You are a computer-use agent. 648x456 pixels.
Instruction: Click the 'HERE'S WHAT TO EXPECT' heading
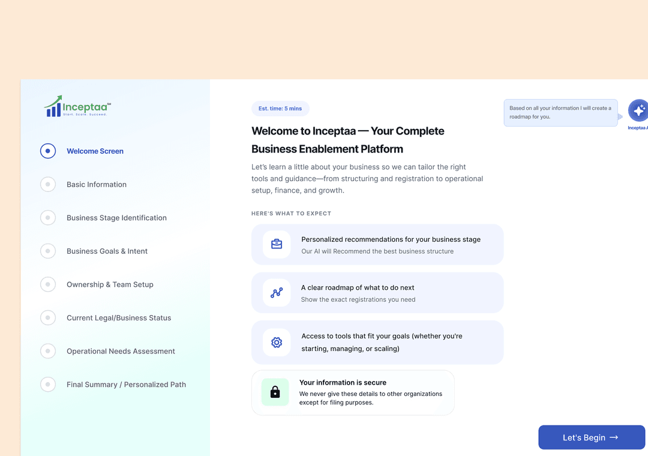[x=292, y=214]
